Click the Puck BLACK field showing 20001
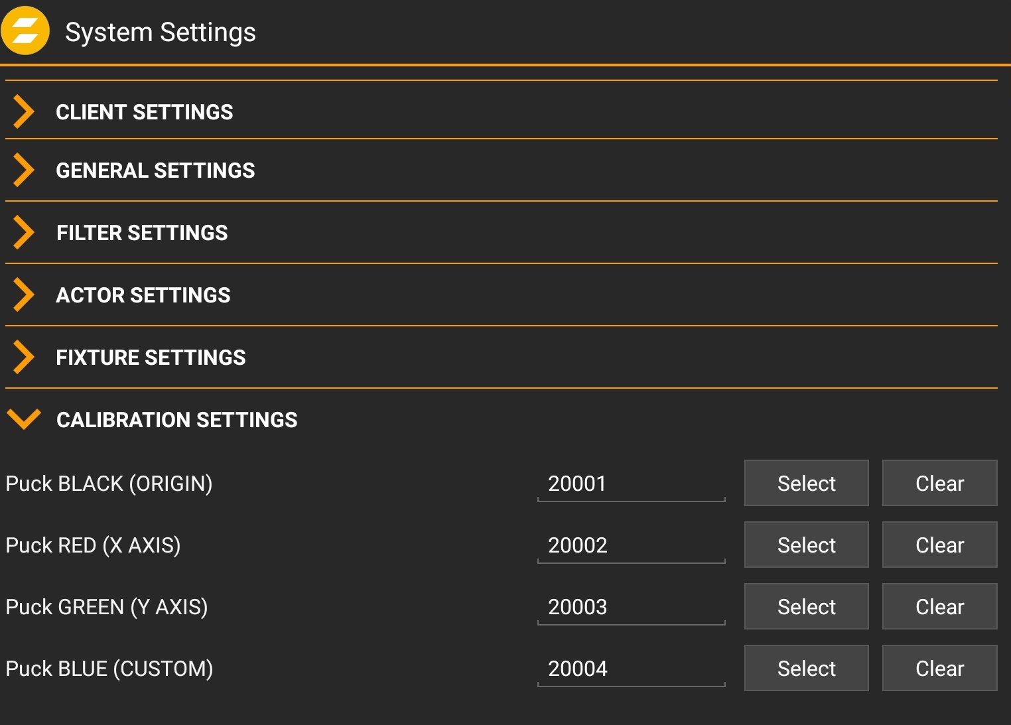Viewport: 1011px width, 725px height. (x=630, y=484)
